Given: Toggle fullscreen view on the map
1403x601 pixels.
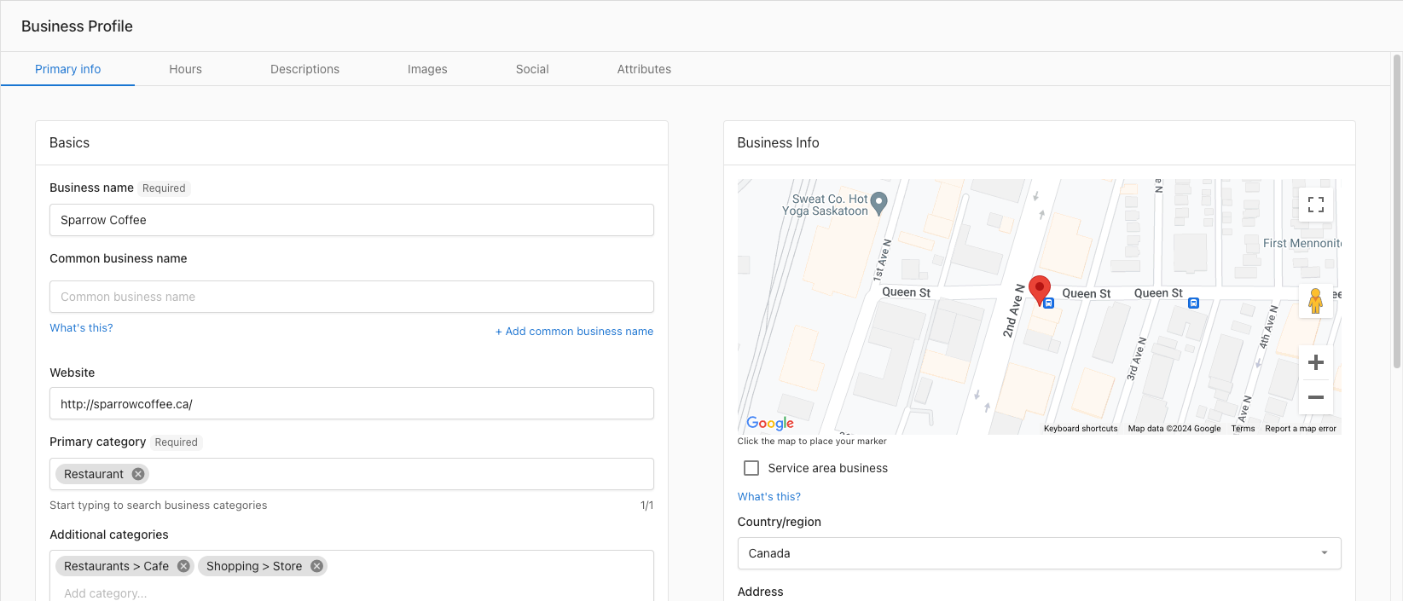Looking at the screenshot, I should pyautogui.click(x=1316, y=205).
